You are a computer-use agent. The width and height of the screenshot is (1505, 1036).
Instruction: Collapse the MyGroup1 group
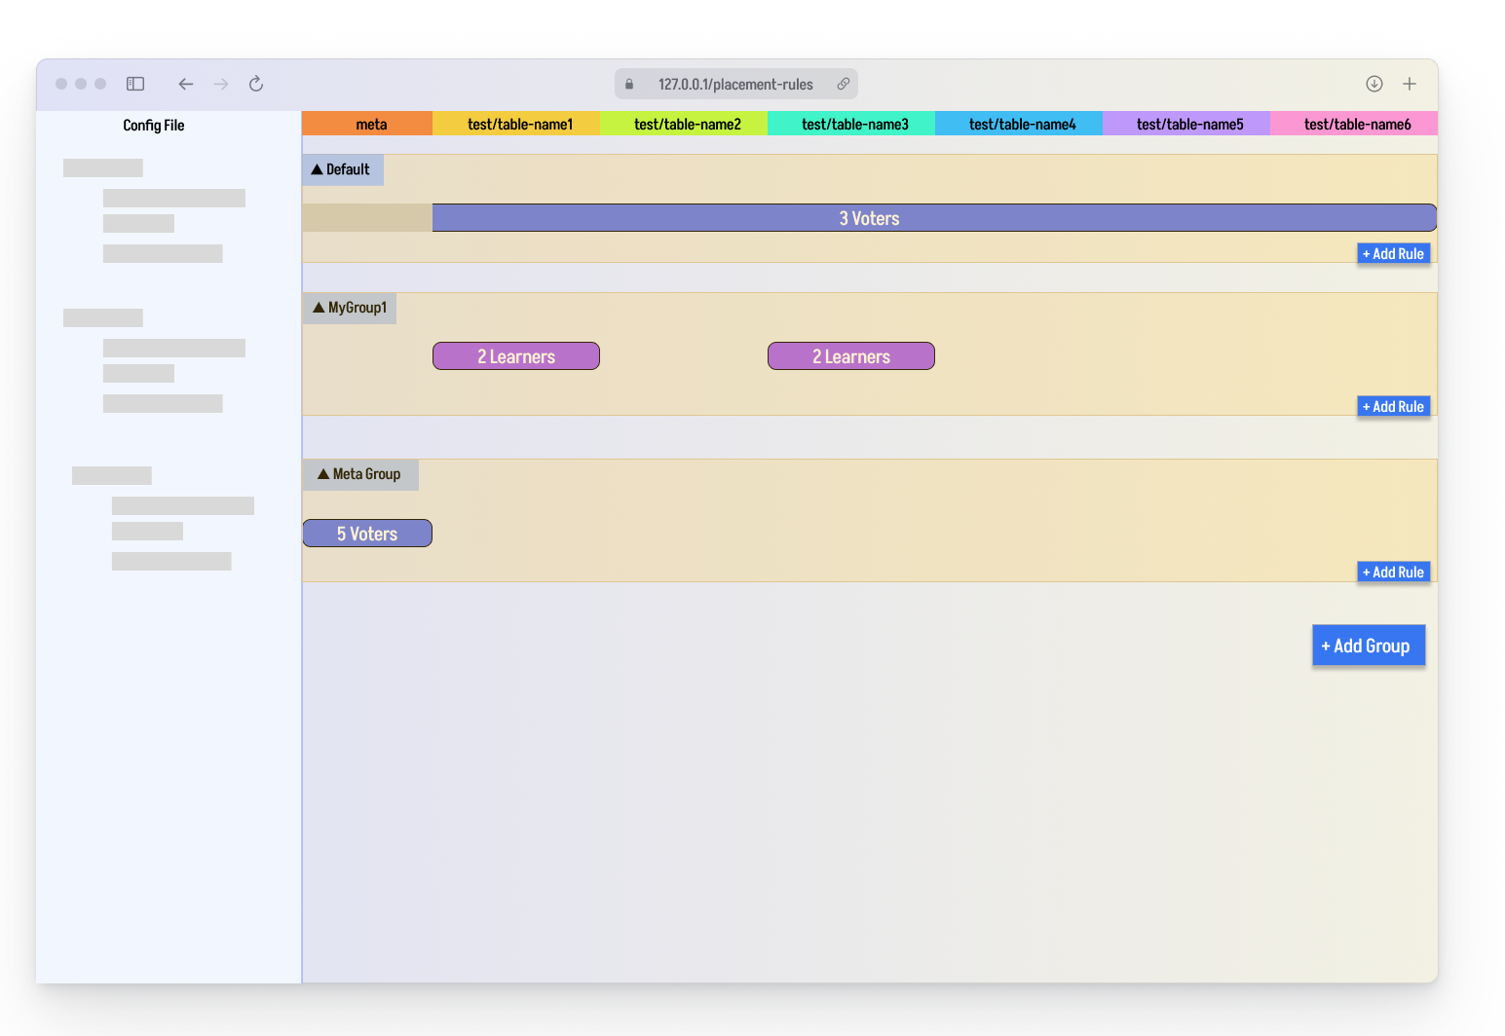click(350, 308)
